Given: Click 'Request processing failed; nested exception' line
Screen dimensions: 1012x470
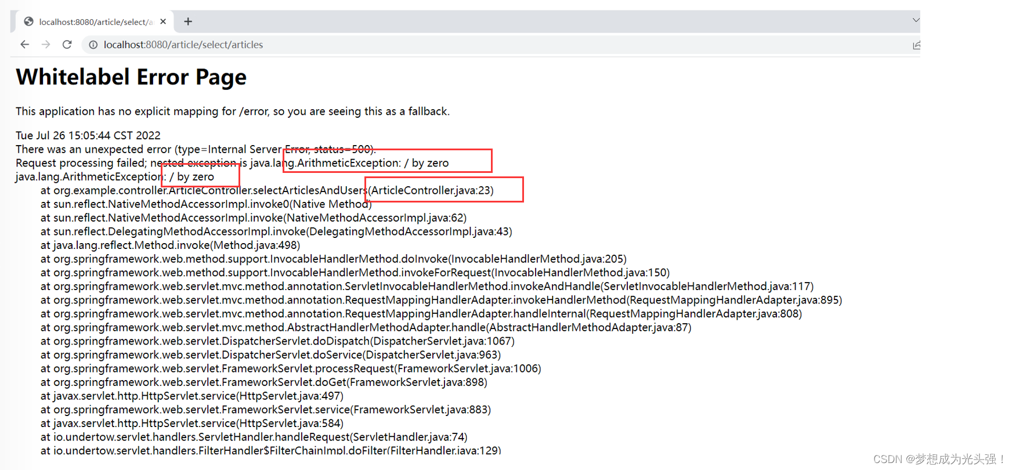Looking at the screenshot, I should click(x=232, y=163).
